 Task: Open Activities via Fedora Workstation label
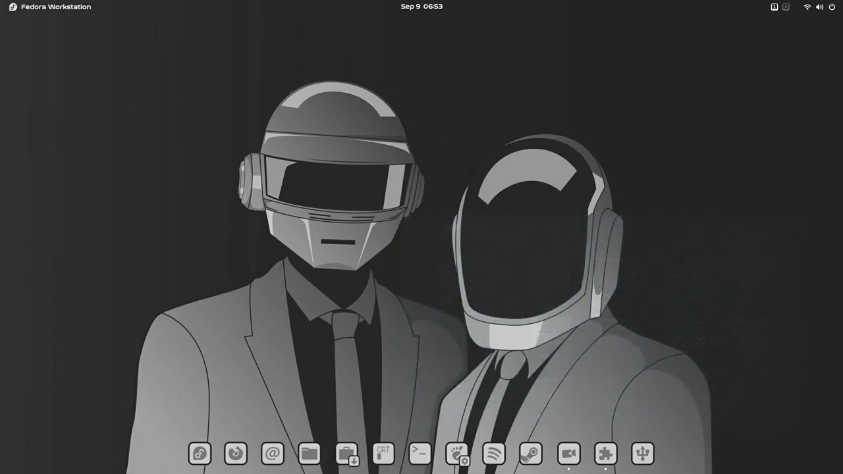tap(56, 7)
